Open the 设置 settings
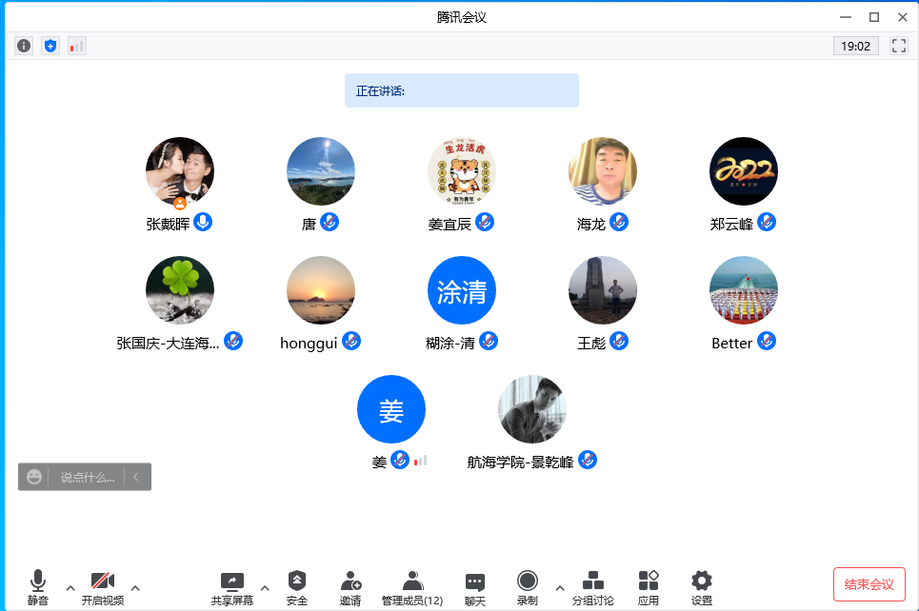The width and height of the screenshot is (919, 611). tap(702, 587)
